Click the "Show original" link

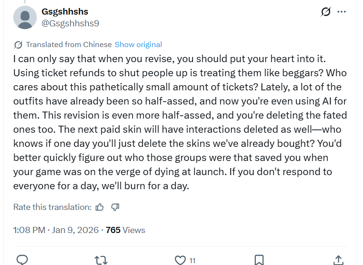click(138, 45)
